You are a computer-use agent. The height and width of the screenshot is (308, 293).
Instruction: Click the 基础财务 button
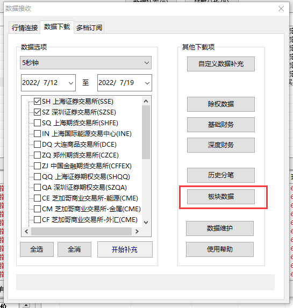coord(221,125)
